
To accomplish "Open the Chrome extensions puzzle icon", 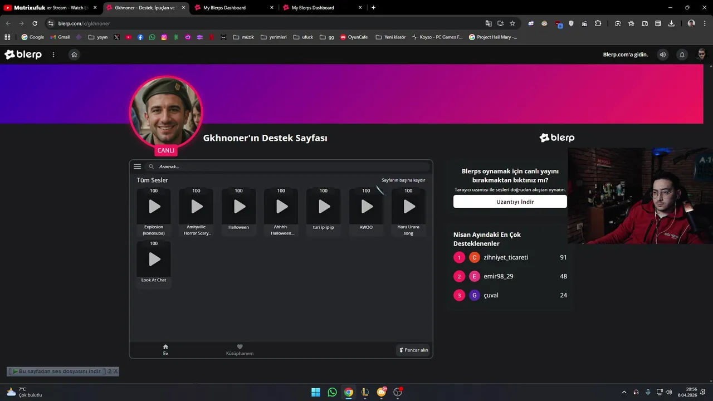I will point(598,23).
